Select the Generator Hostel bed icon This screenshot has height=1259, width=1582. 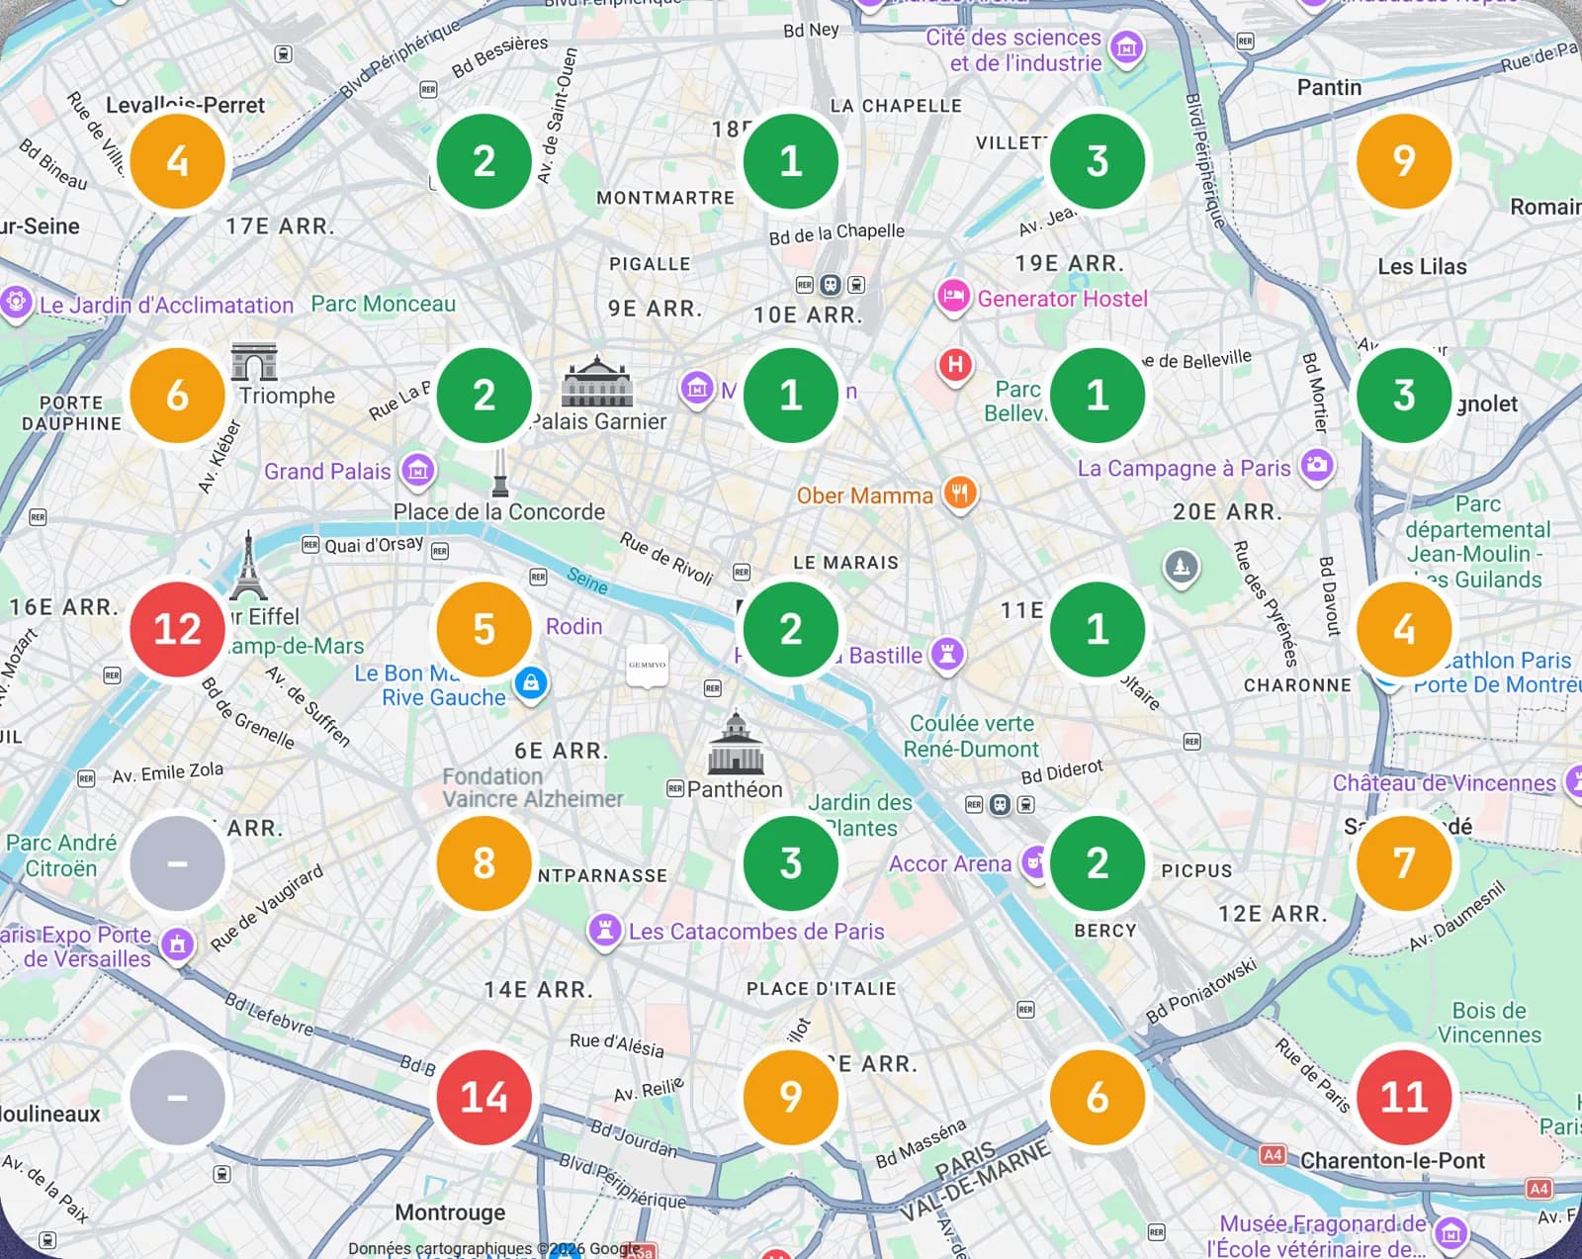click(x=953, y=296)
